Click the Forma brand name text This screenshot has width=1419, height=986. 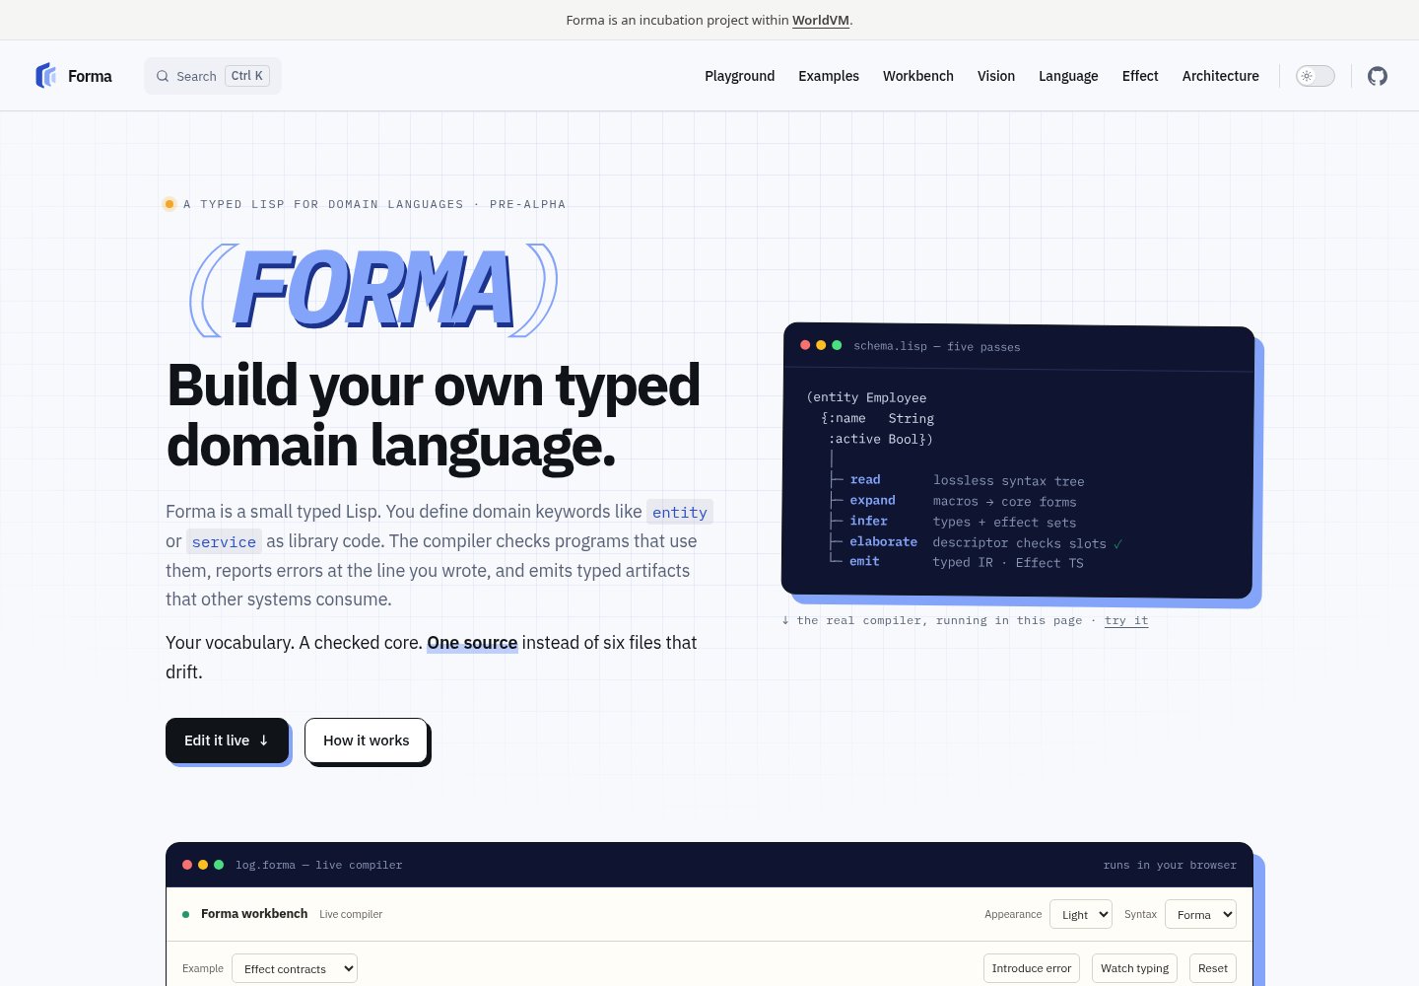click(90, 76)
